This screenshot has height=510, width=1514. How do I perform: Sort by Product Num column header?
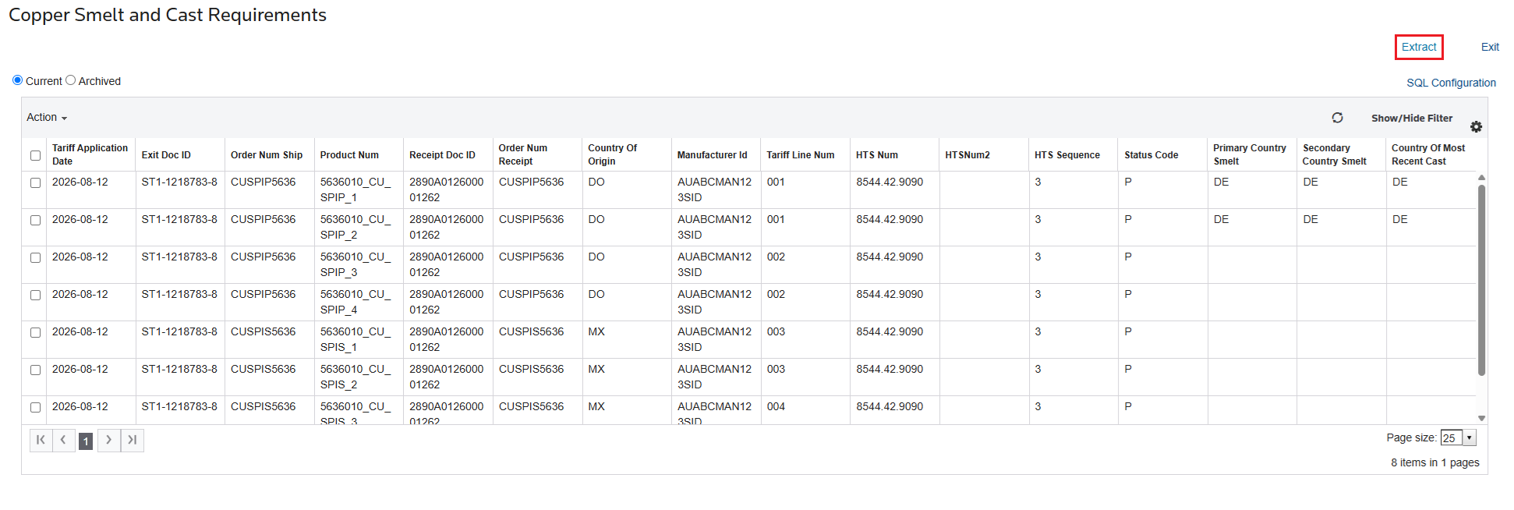(349, 155)
